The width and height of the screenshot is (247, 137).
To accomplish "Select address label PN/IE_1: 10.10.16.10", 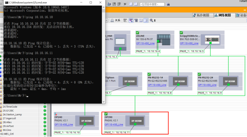I will [x=67, y=132].
